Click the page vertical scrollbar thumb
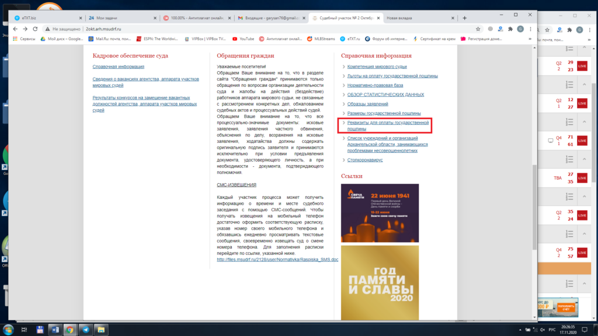 534,208
